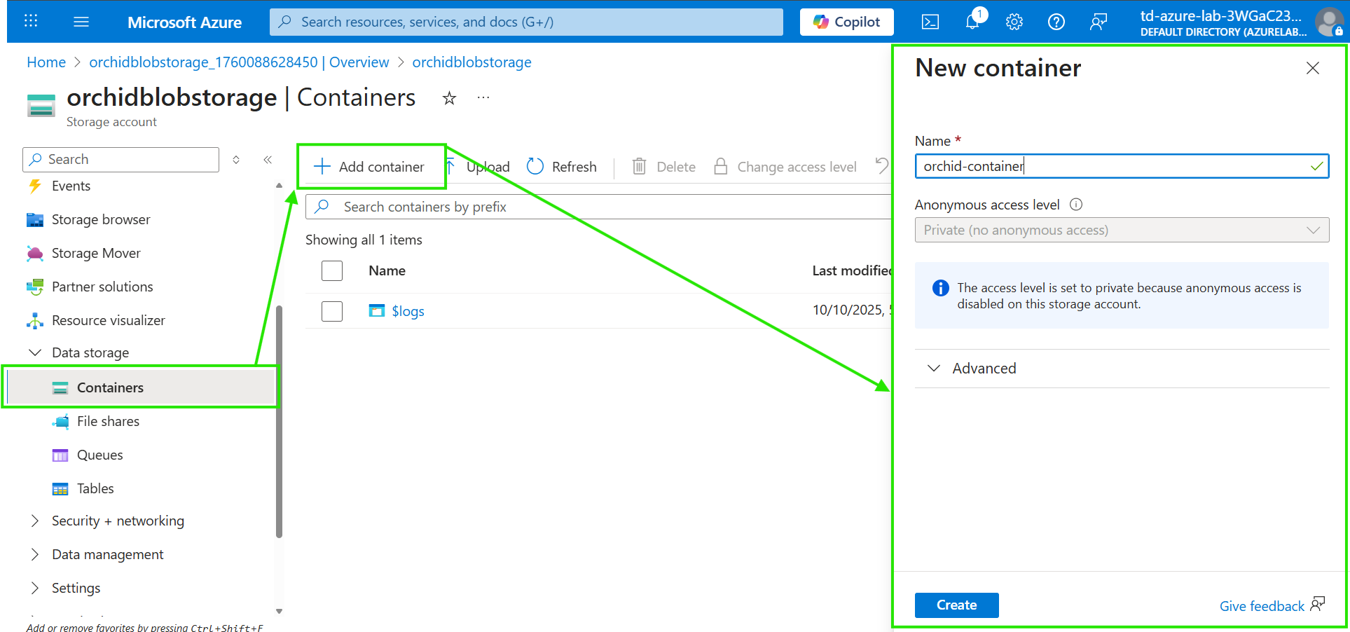Toggle the select-all checkbox in the header
Screen dimensions: 1350x632
coord(332,270)
